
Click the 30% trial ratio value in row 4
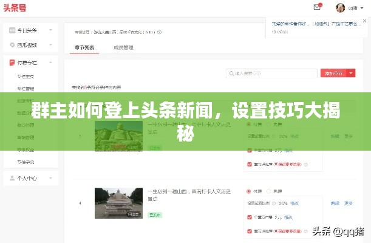(x=283, y=203)
